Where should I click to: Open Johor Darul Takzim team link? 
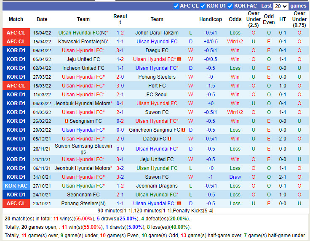pyautogui.click(x=157, y=33)
